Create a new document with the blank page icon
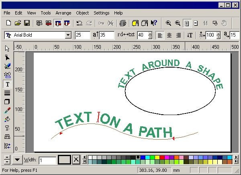241x175 pixels. [x=8, y=23]
